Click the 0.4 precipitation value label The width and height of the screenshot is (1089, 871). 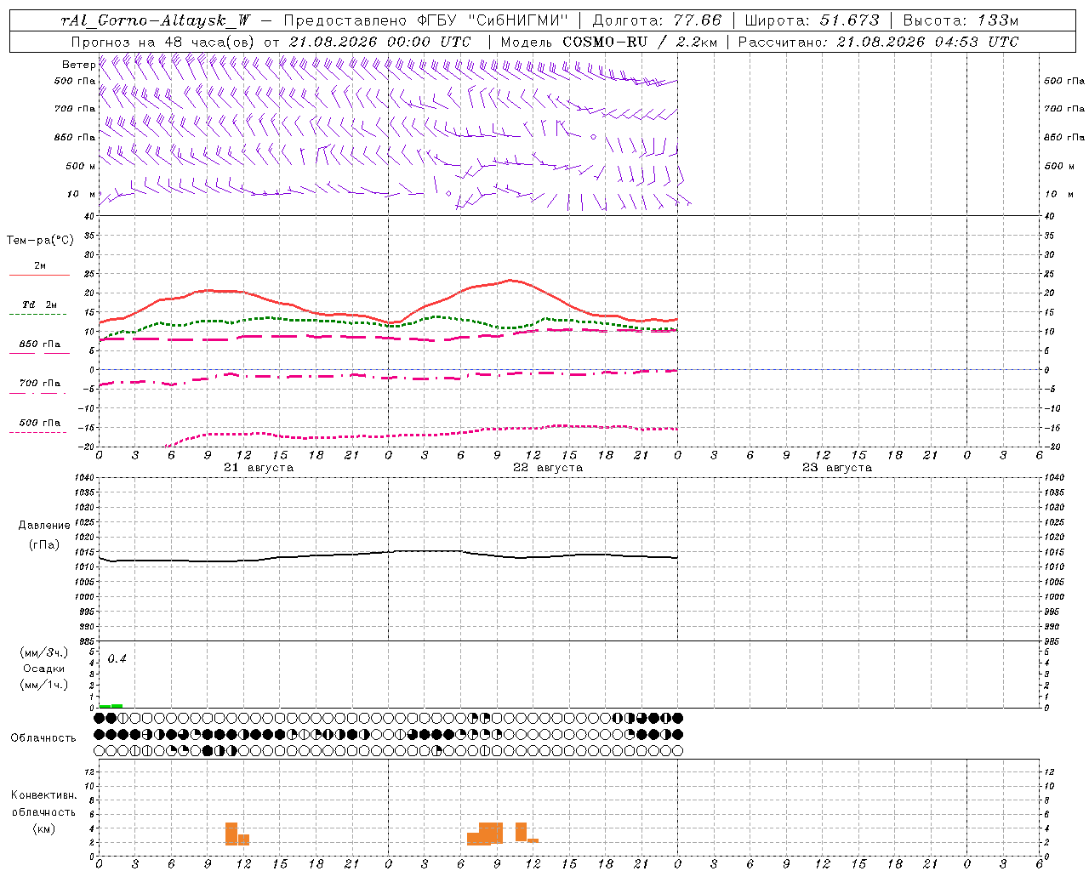coord(117,659)
